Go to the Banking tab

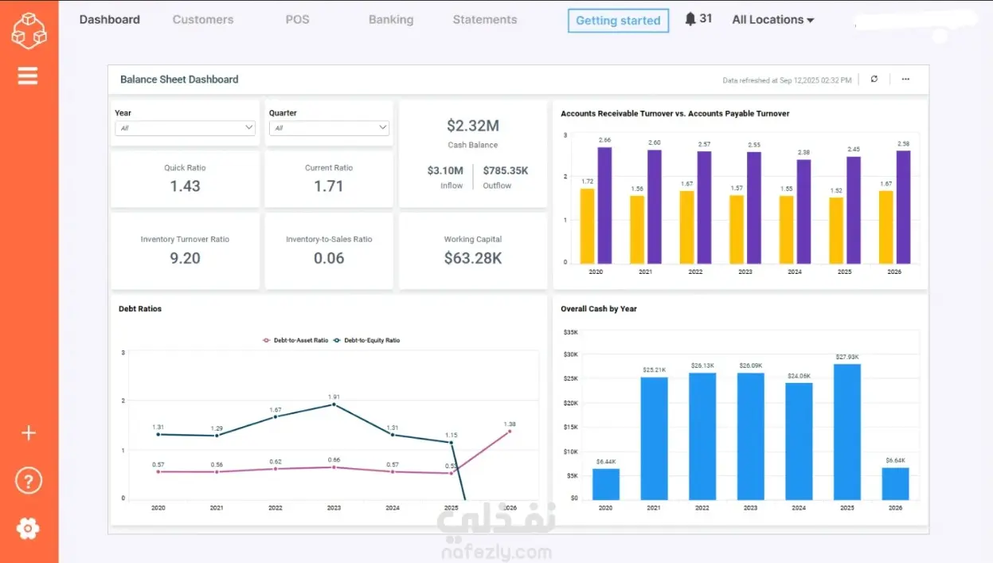391,20
